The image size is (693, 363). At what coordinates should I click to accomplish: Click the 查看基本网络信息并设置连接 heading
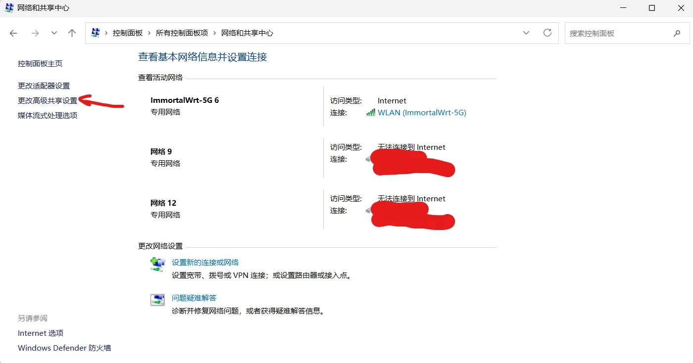[202, 57]
